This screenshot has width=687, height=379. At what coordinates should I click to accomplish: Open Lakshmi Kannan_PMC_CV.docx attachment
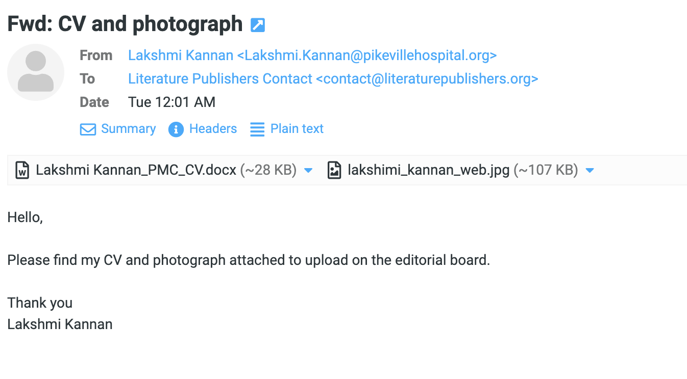(136, 170)
